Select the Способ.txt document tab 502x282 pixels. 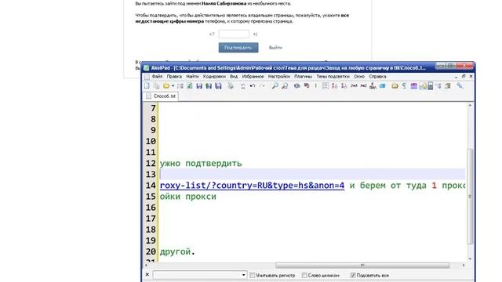[161, 96]
